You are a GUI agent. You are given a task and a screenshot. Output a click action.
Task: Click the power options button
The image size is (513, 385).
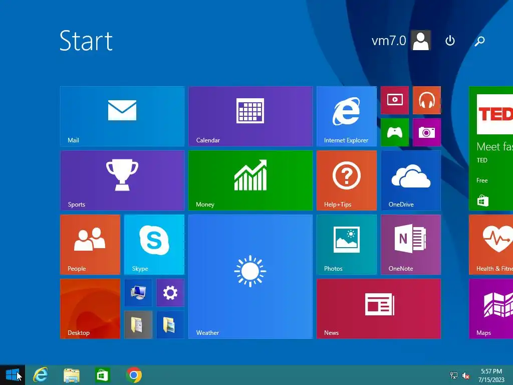[x=450, y=41]
